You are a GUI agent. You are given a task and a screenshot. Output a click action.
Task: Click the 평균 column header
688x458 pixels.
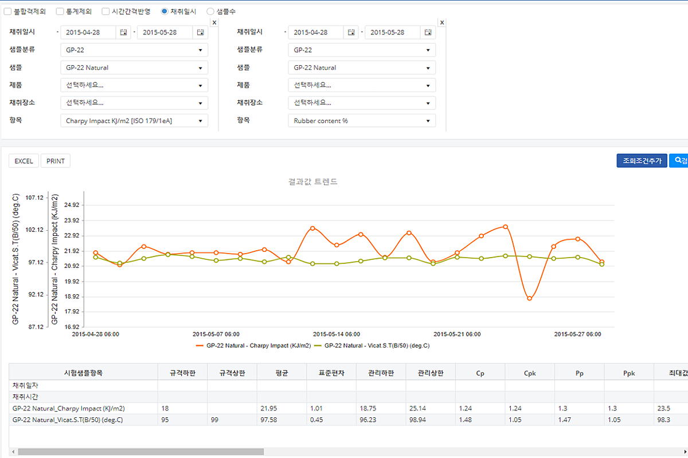pos(282,372)
